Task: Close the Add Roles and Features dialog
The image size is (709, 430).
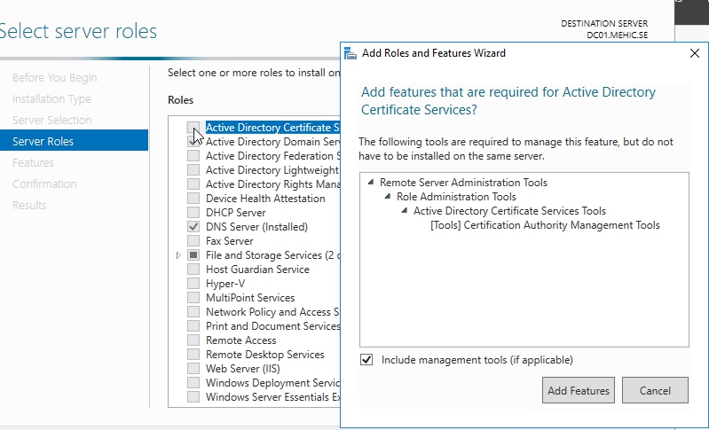Action: pyautogui.click(x=694, y=53)
